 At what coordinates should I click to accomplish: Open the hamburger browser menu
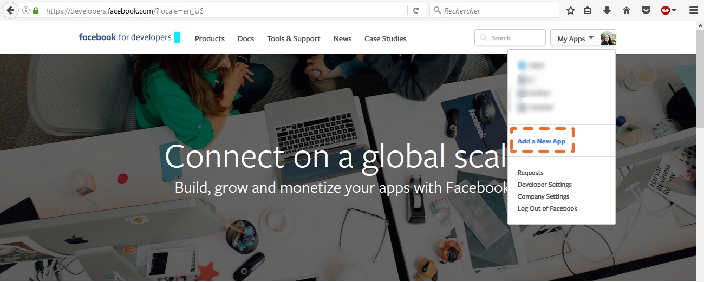694,10
